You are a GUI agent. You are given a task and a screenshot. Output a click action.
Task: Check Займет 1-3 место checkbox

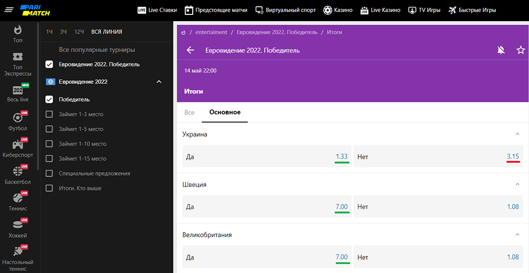coord(49,114)
